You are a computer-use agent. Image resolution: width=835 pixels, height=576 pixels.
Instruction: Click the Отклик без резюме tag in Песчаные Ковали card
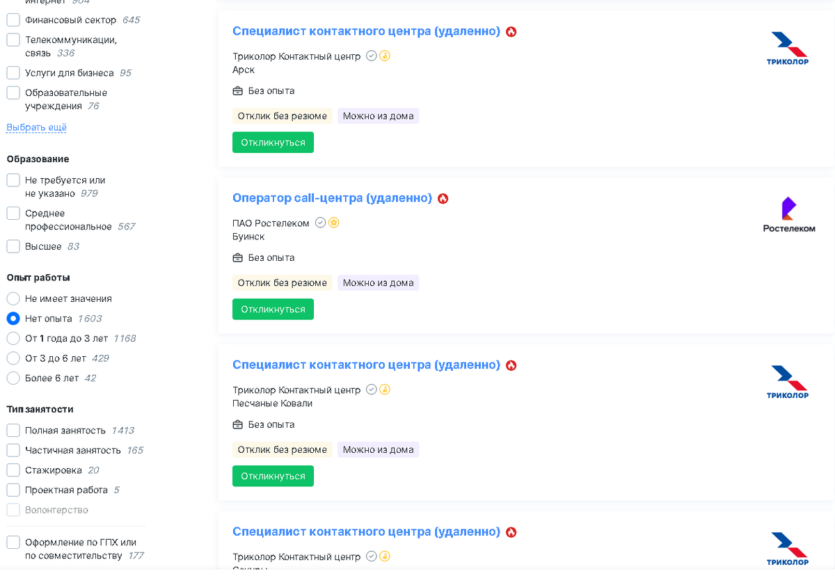pyautogui.click(x=282, y=451)
